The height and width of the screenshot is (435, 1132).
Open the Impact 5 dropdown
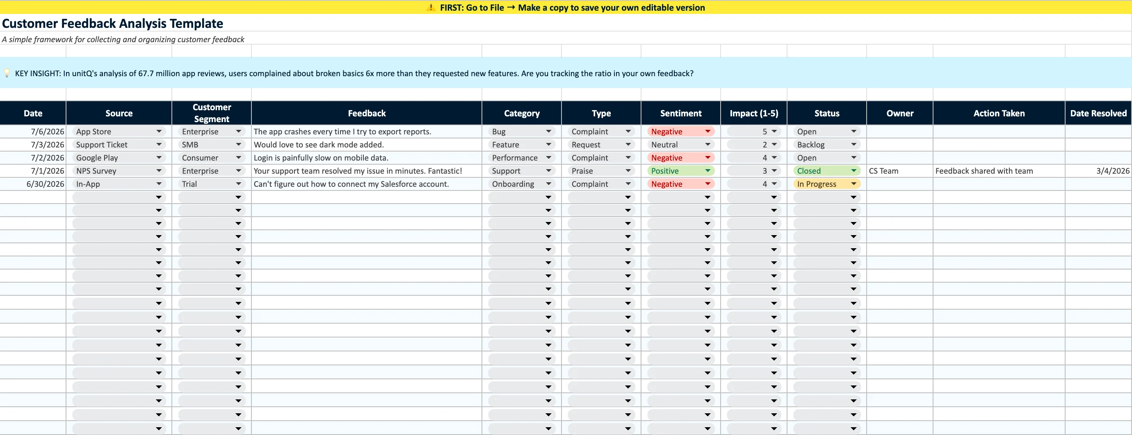click(x=754, y=131)
